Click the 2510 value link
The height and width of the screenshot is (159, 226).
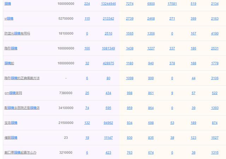point(108,34)
